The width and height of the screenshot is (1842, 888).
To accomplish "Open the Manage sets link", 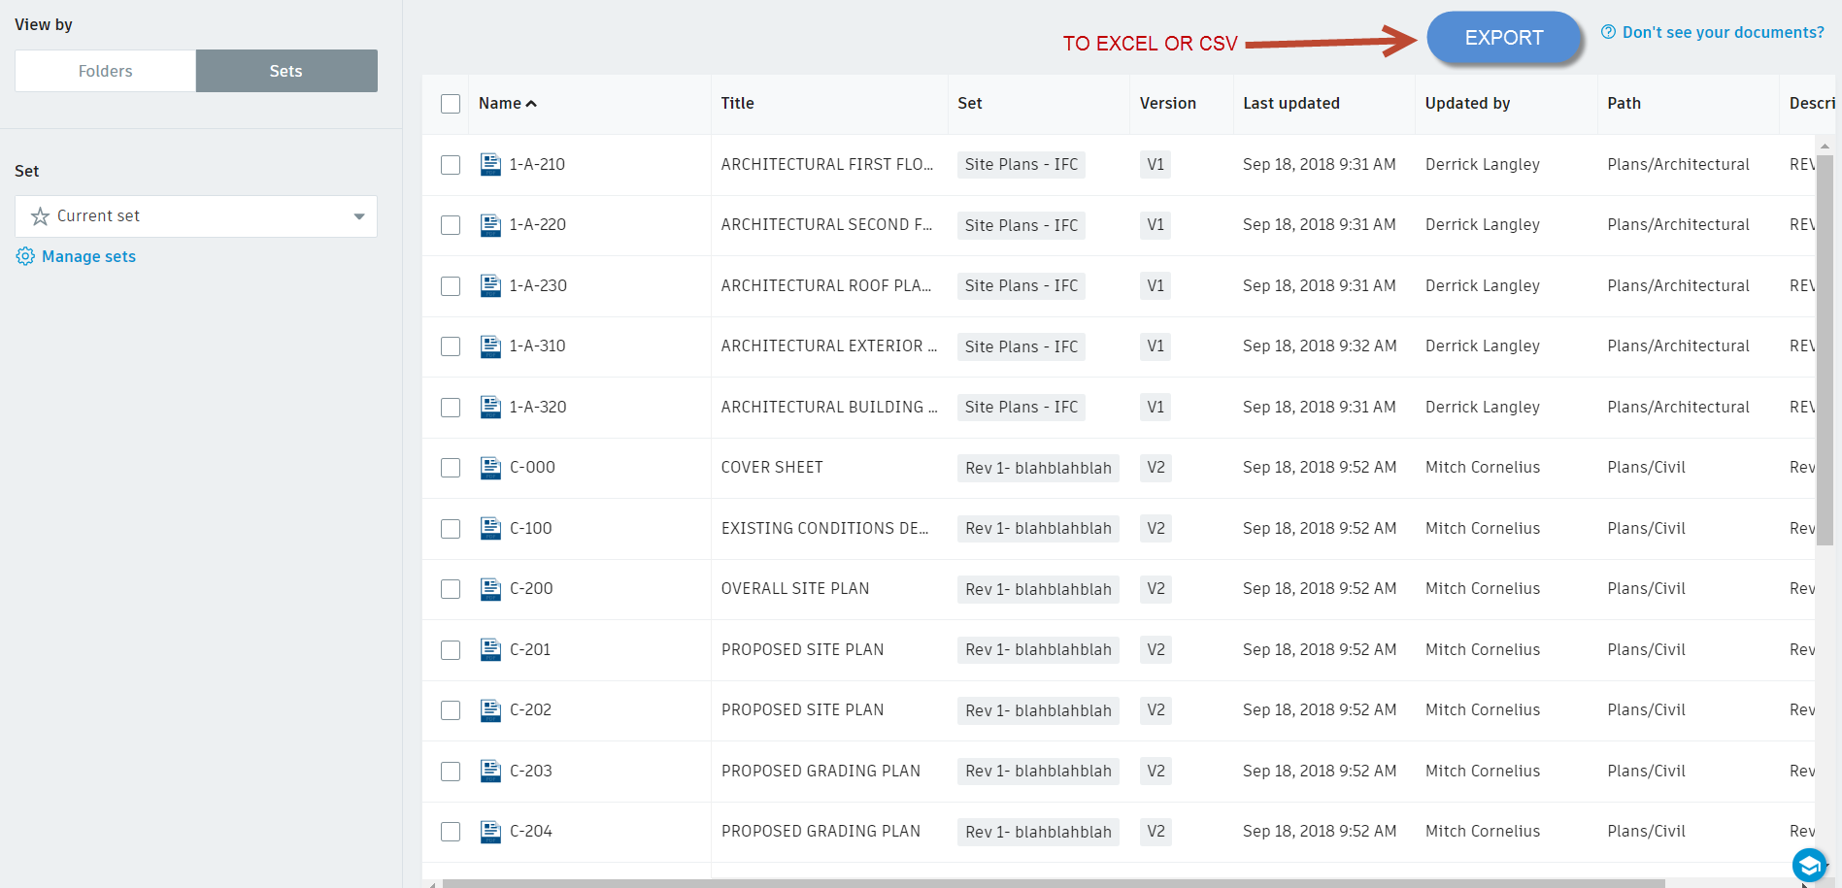I will click(x=88, y=256).
